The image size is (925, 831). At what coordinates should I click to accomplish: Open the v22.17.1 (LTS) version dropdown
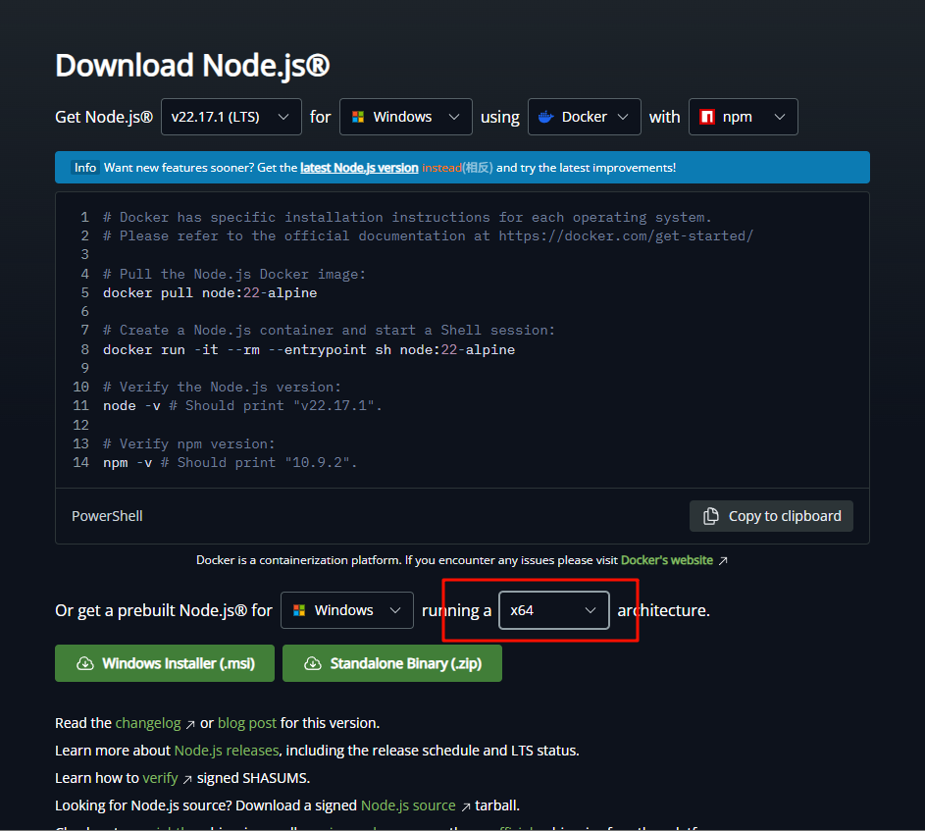[x=231, y=117]
